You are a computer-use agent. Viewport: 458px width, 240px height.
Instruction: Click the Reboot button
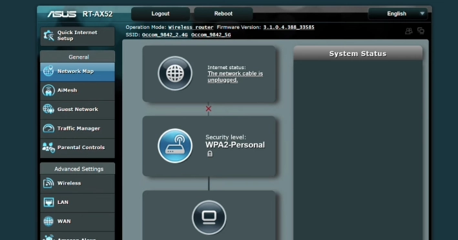(x=224, y=14)
